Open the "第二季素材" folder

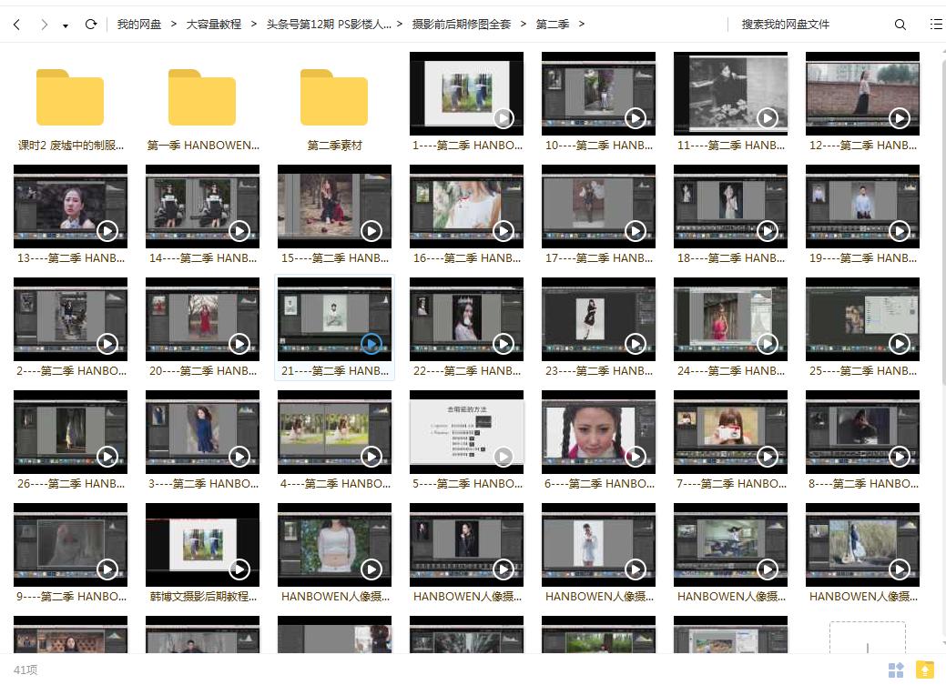(x=334, y=96)
